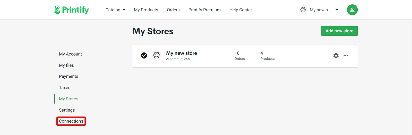Toggle the checkmark for My new store
Screen dimensions: 412x135
(x=144, y=55)
